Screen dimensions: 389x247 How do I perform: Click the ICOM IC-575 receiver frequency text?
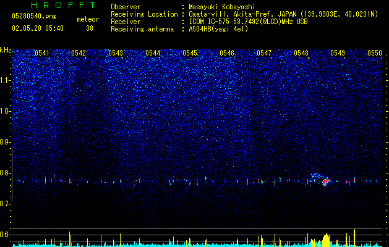coord(249,22)
